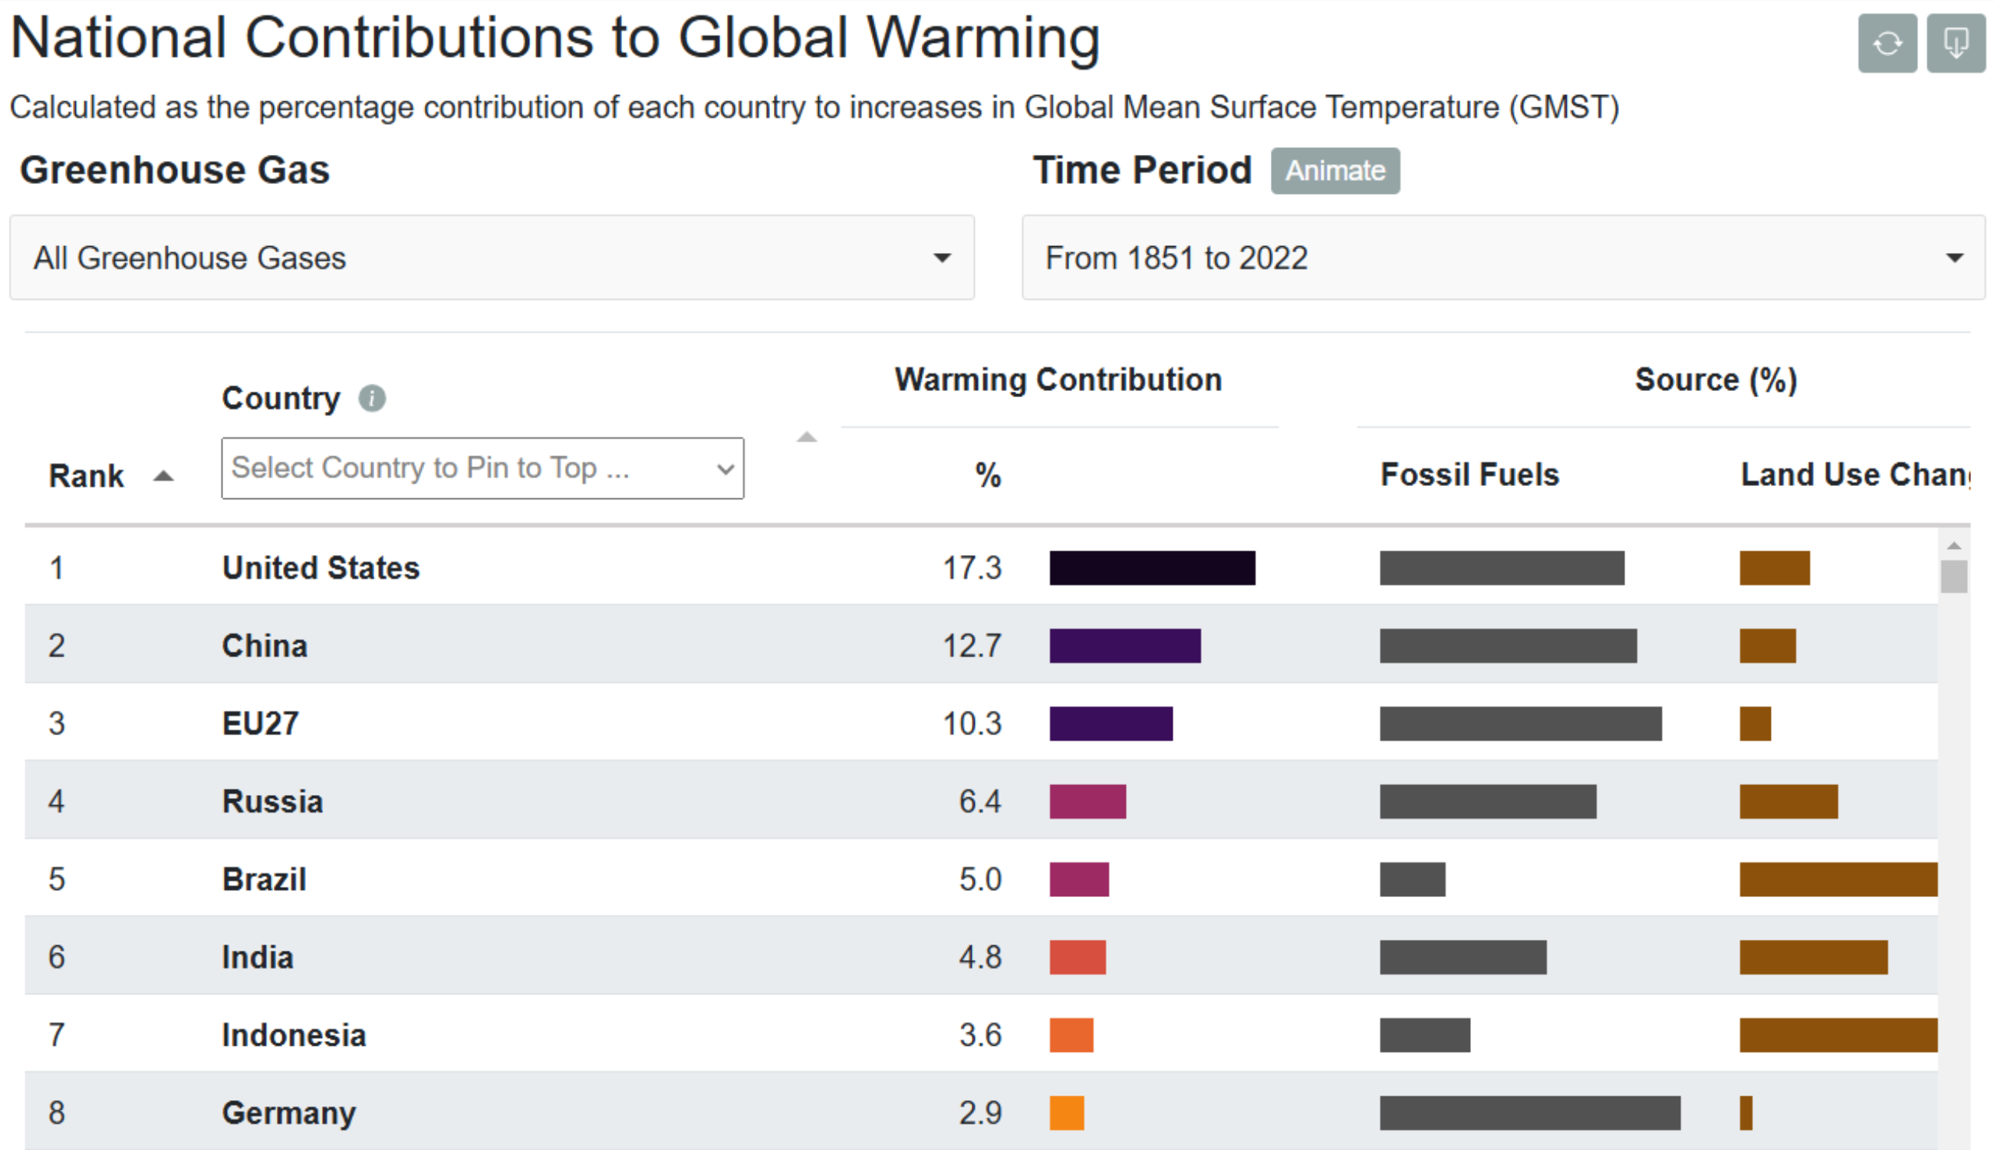This screenshot has height=1150, width=1994.
Task: Click the refresh/reset icon
Action: coord(1887,42)
